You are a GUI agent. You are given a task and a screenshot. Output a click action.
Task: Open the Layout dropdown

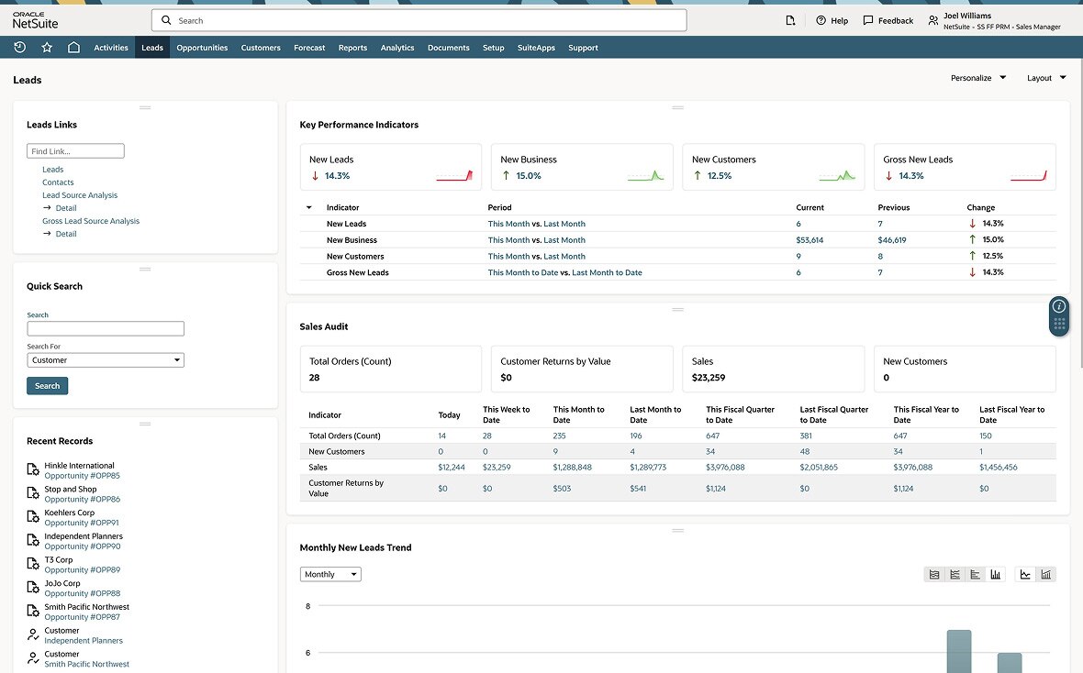click(1046, 78)
